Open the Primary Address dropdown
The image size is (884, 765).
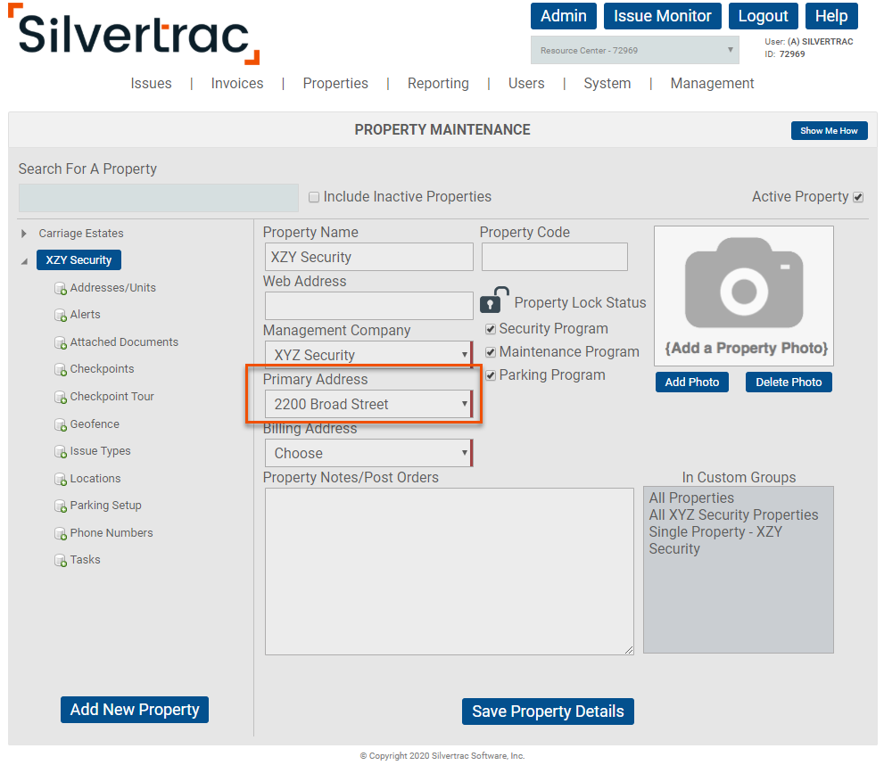(368, 404)
